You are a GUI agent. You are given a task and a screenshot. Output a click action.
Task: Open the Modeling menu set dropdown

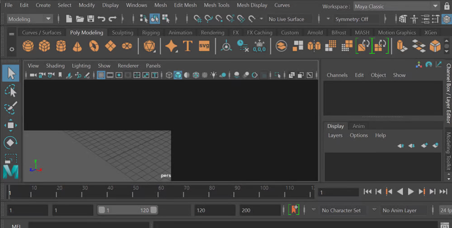click(30, 19)
